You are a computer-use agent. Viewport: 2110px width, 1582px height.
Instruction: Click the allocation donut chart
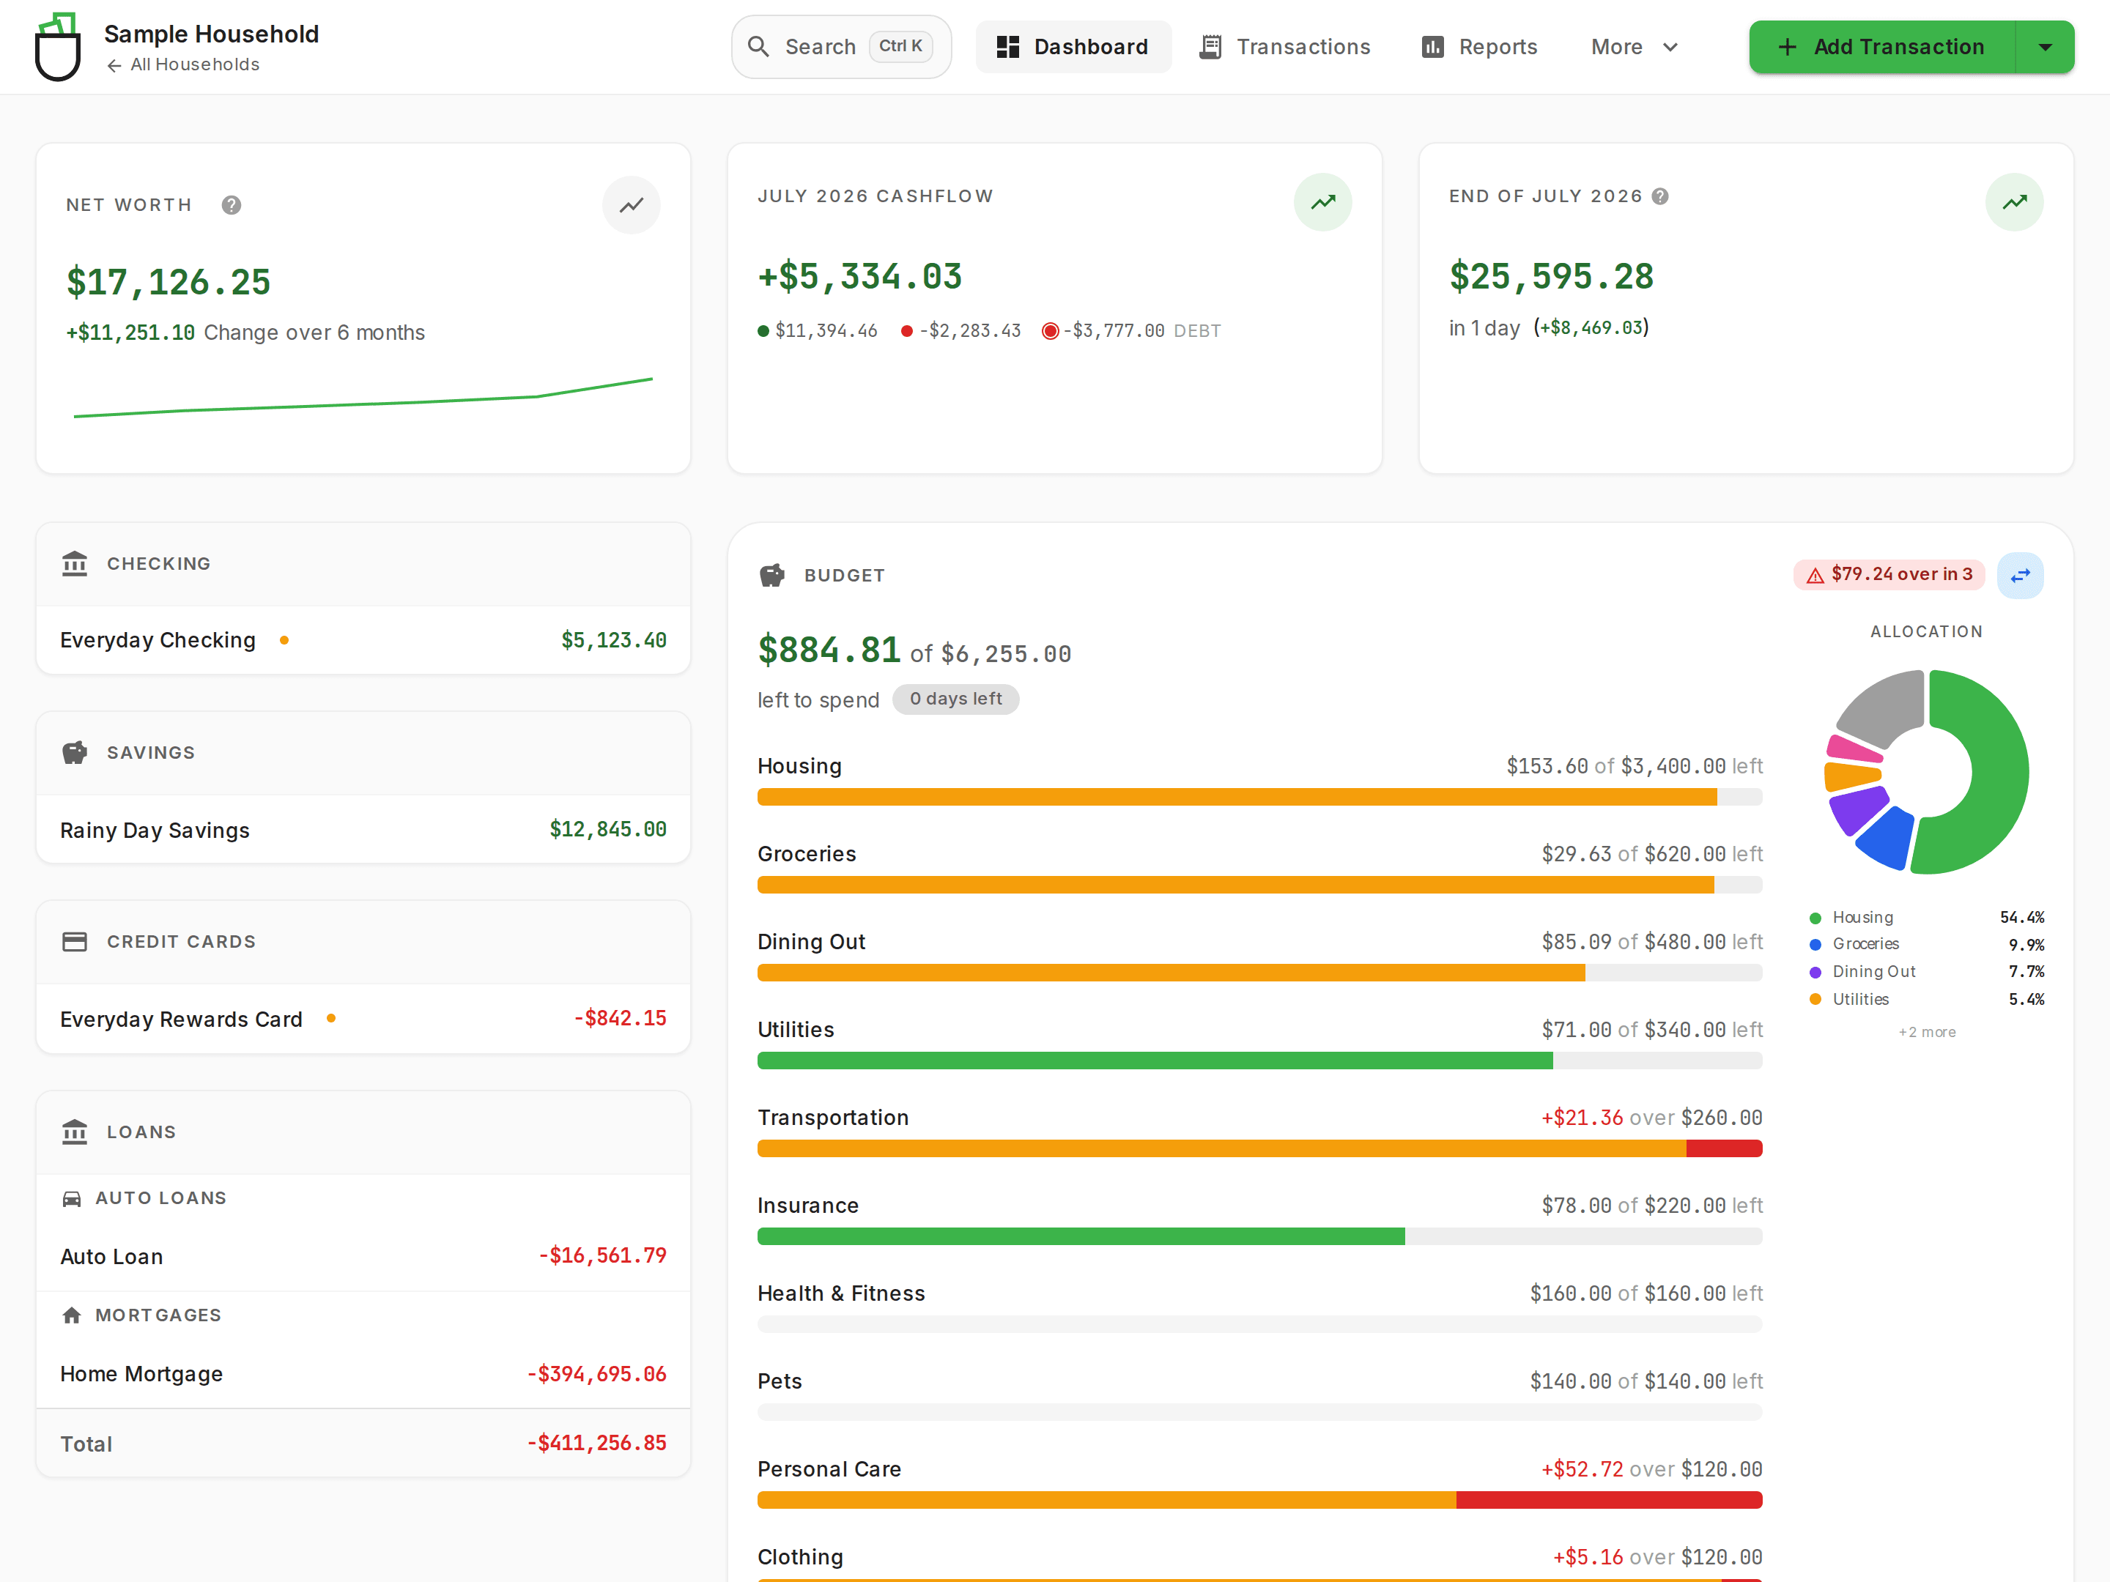pyautogui.click(x=1927, y=771)
